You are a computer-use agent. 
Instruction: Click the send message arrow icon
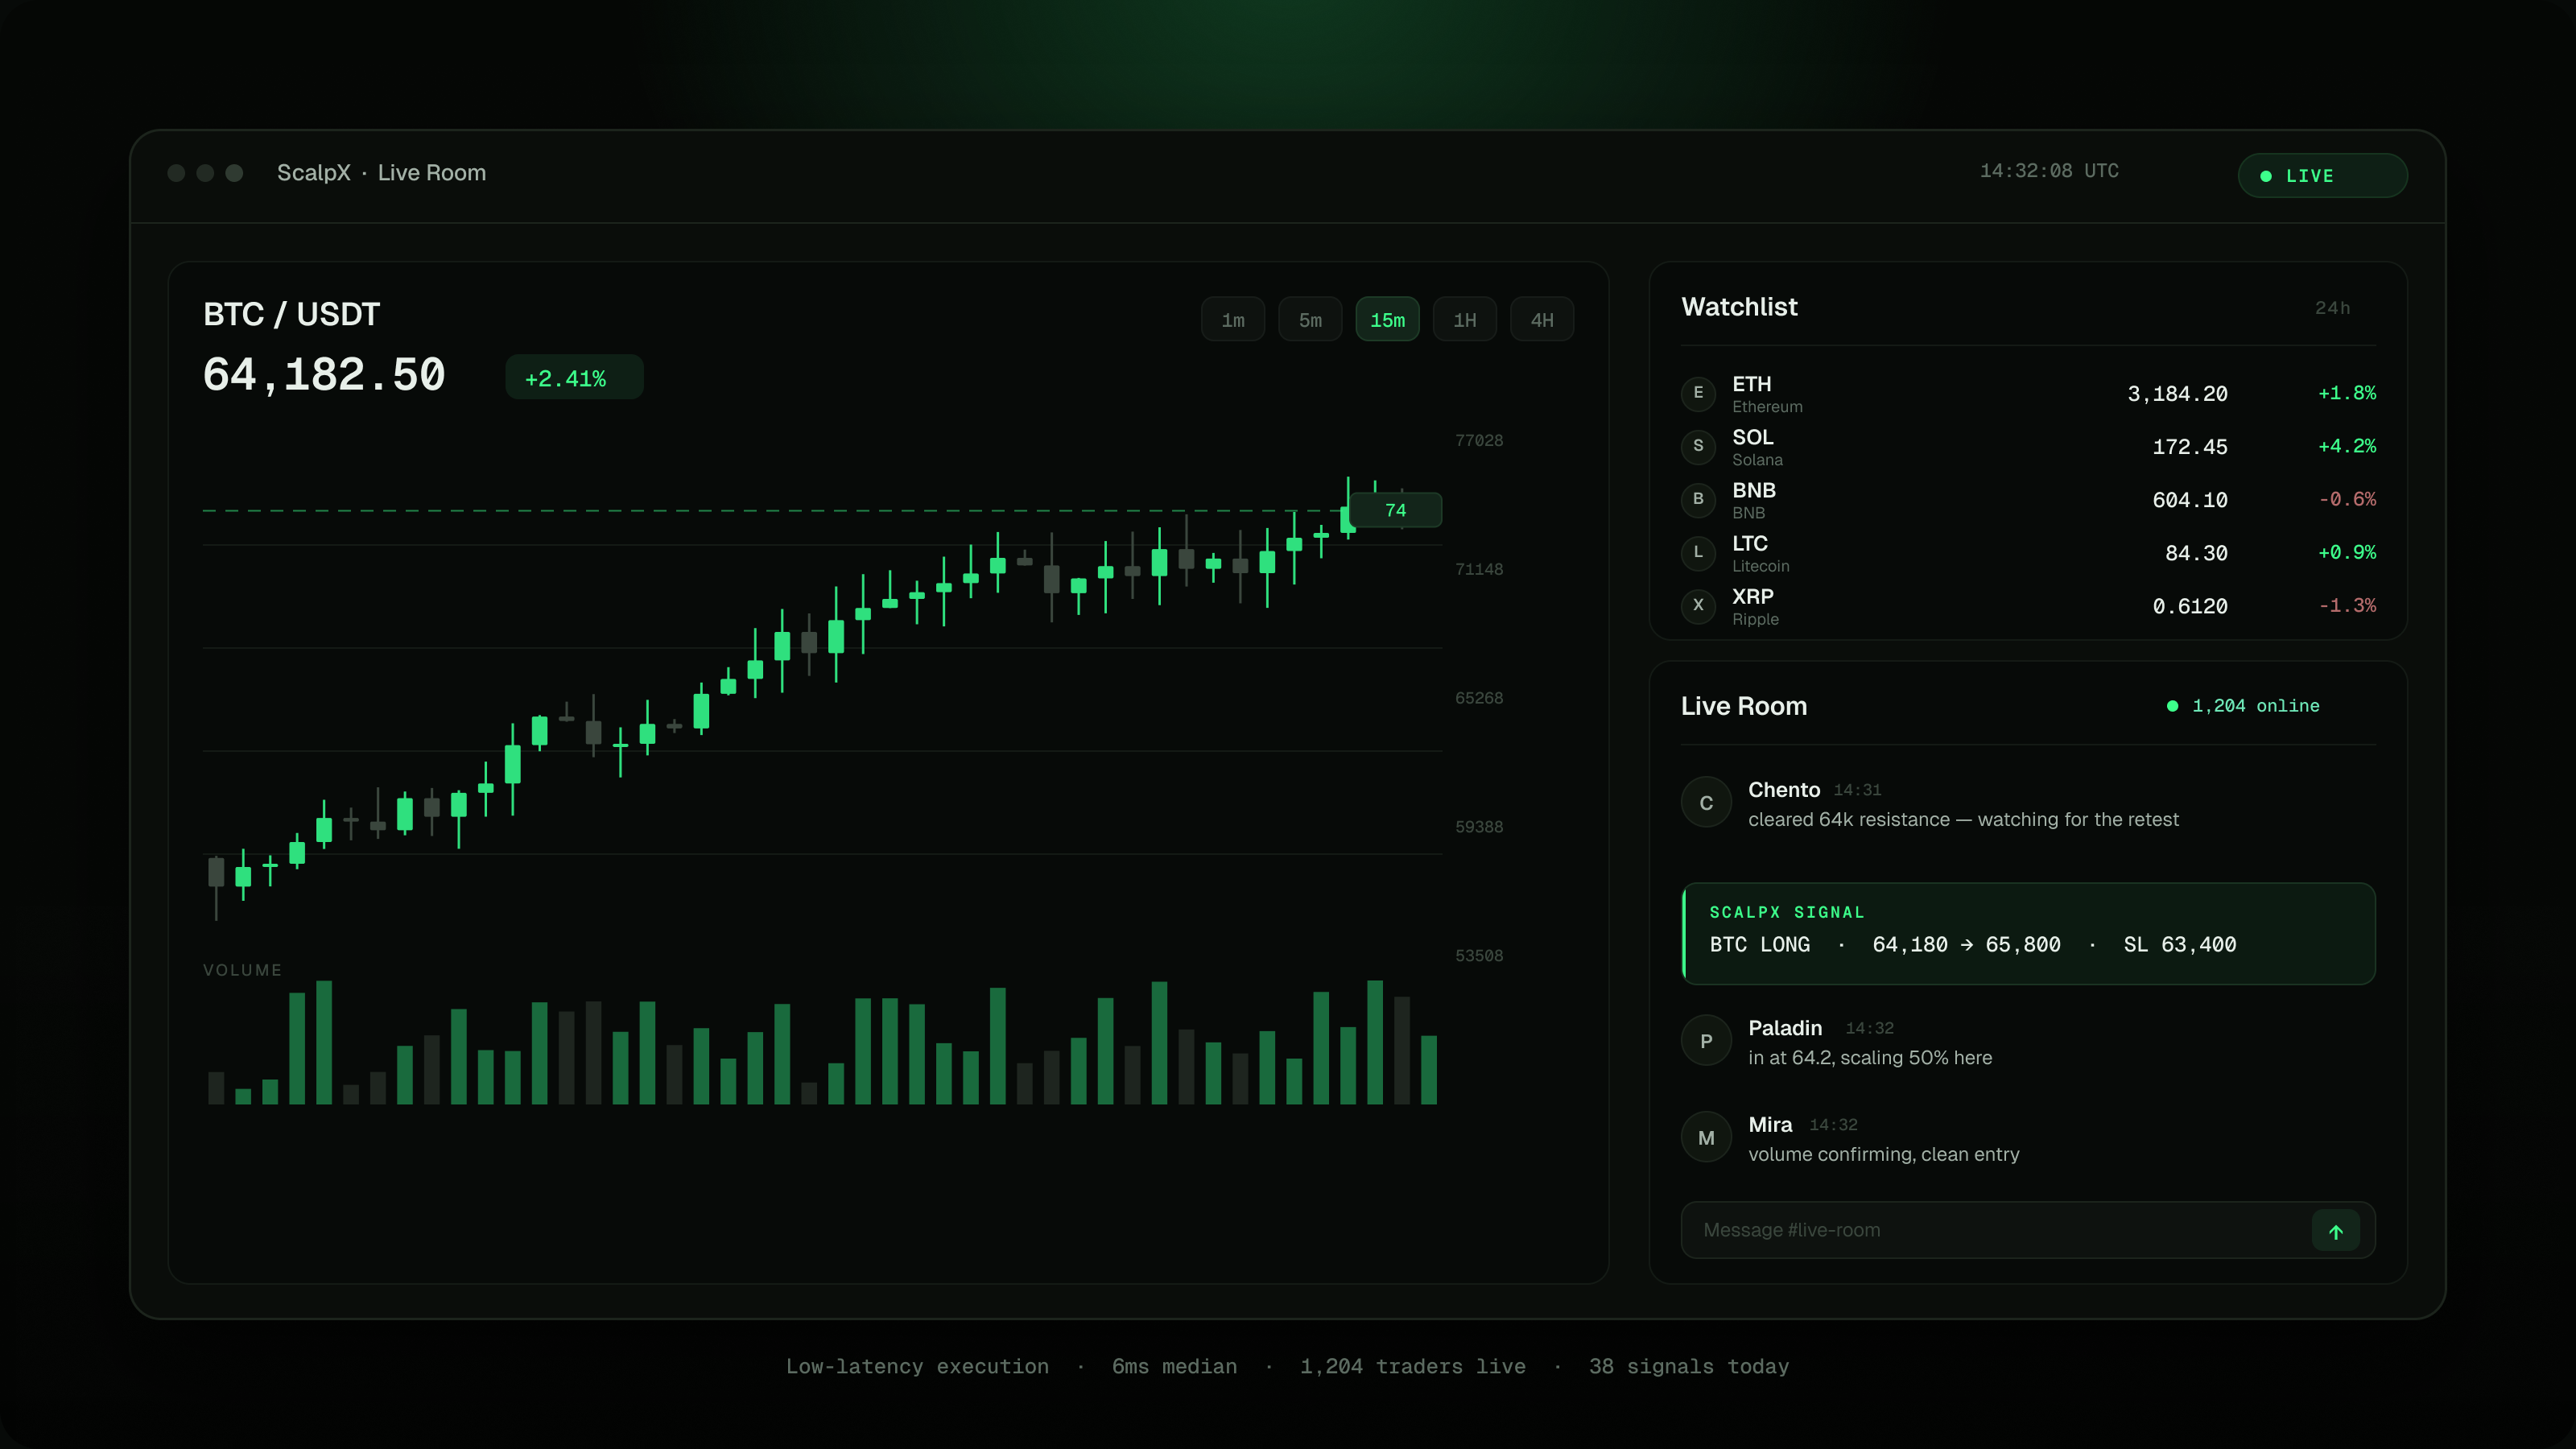click(x=2335, y=1231)
